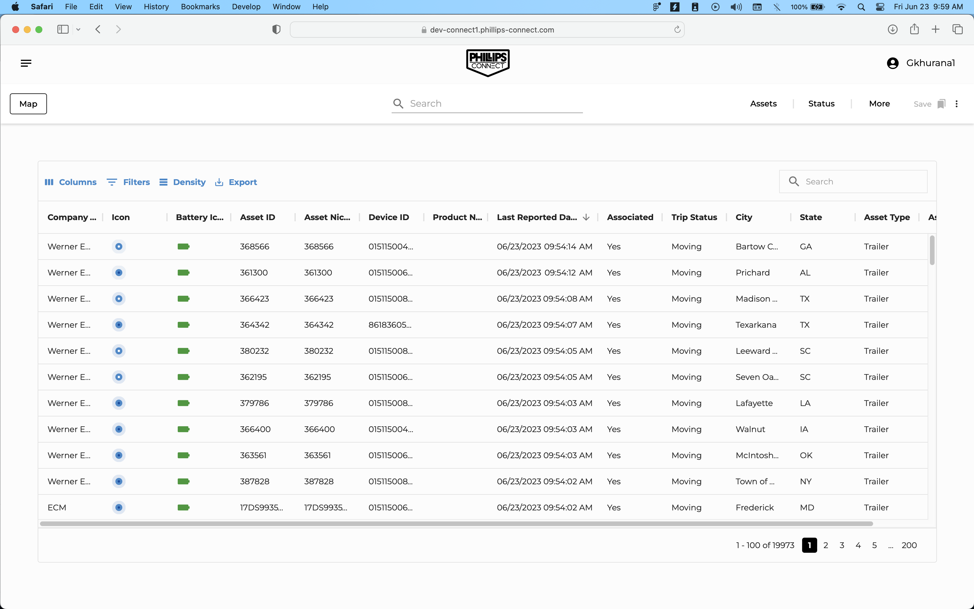Viewport: 974px width, 609px height.
Task: Click the horizontal table scrollbar
Action: [456, 524]
